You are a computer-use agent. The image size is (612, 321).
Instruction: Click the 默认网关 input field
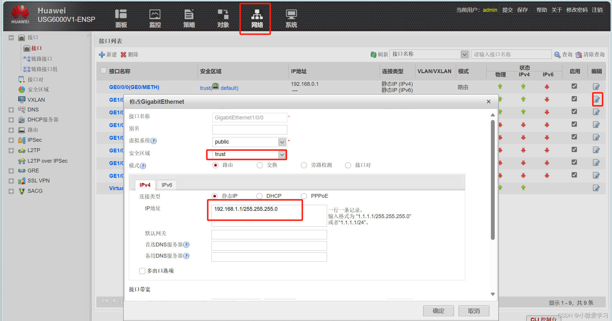(x=269, y=234)
